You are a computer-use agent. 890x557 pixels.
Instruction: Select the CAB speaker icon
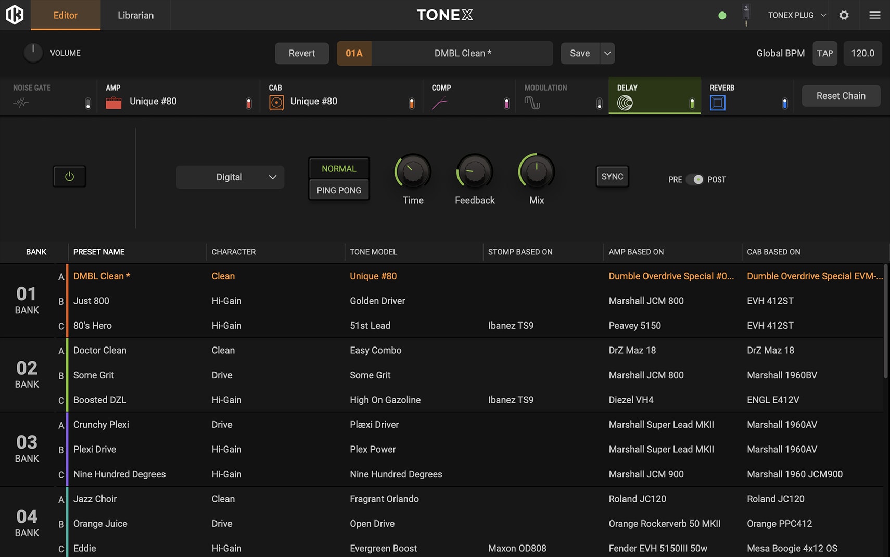(x=276, y=103)
